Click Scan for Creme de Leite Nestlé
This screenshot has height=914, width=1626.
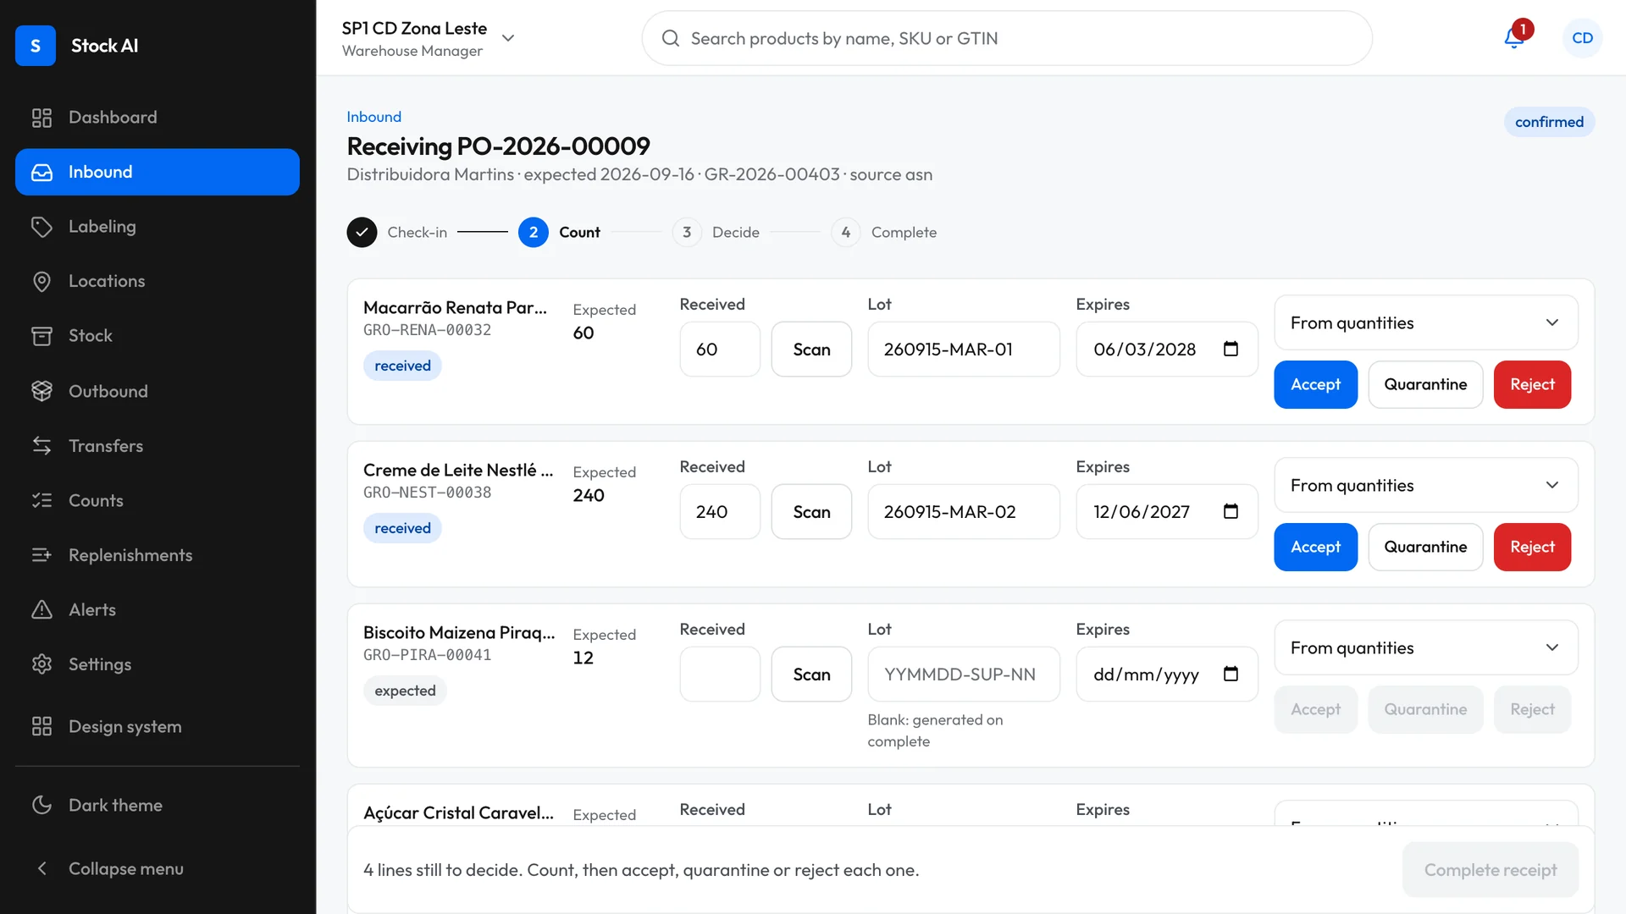click(x=811, y=512)
